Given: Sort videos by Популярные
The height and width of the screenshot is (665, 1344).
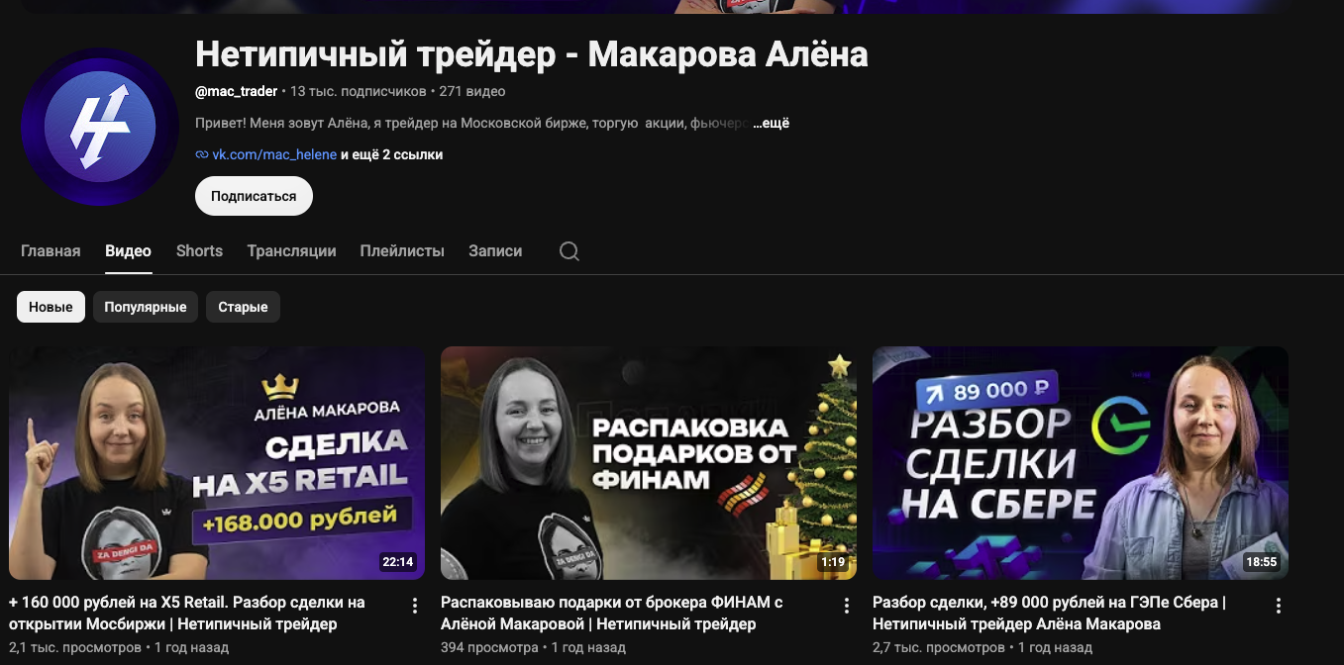Looking at the screenshot, I should [x=146, y=307].
